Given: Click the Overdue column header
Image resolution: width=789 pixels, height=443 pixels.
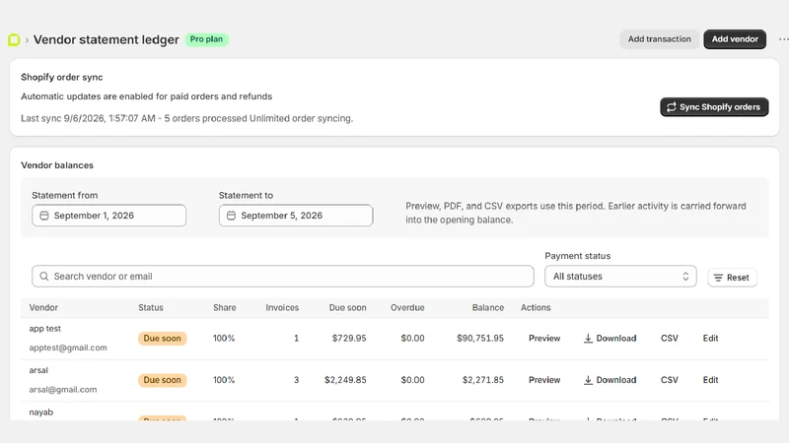Looking at the screenshot, I should (x=407, y=307).
